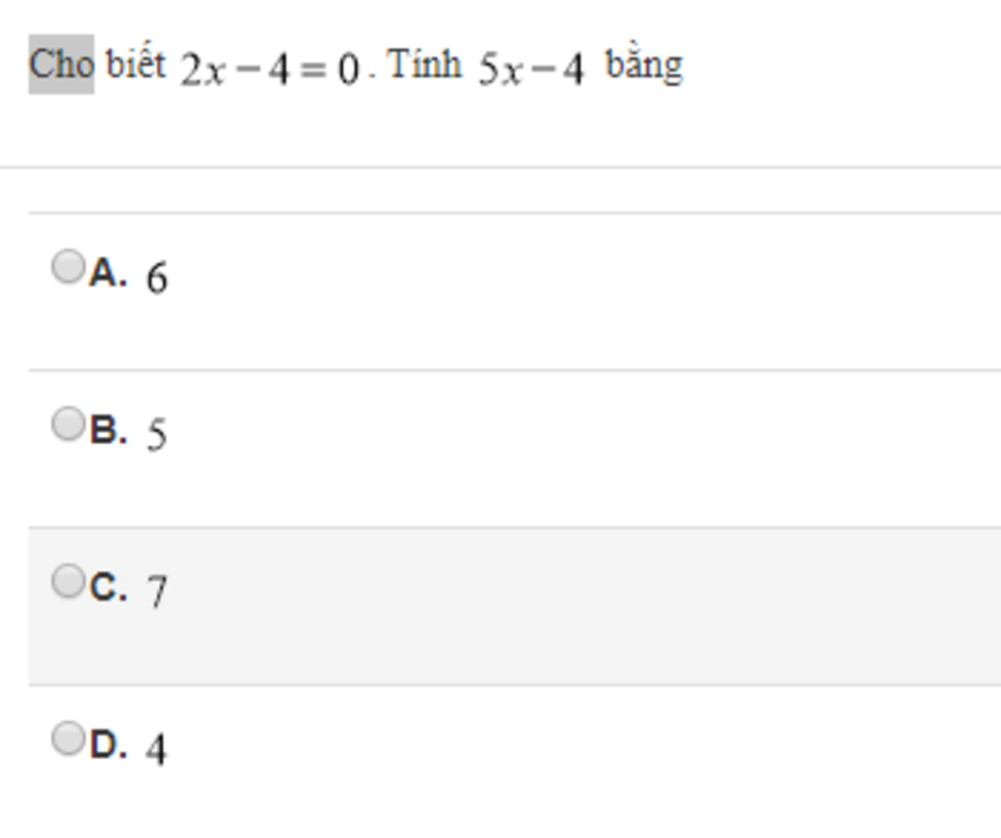Click the equation 2x − 4 = 0
This screenshot has height=838, width=1001.
pos(270,70)
